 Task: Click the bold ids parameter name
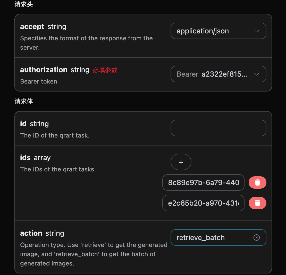pyautogui.click(x=25, y=158)
